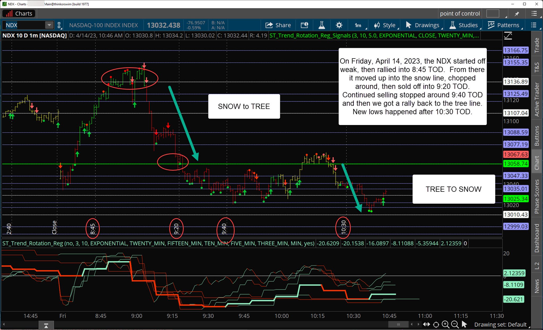Screen dimensions: 543x330
Task: Toggle the pointer cursor tool at bottom
Action: click(x=464, y=324)
